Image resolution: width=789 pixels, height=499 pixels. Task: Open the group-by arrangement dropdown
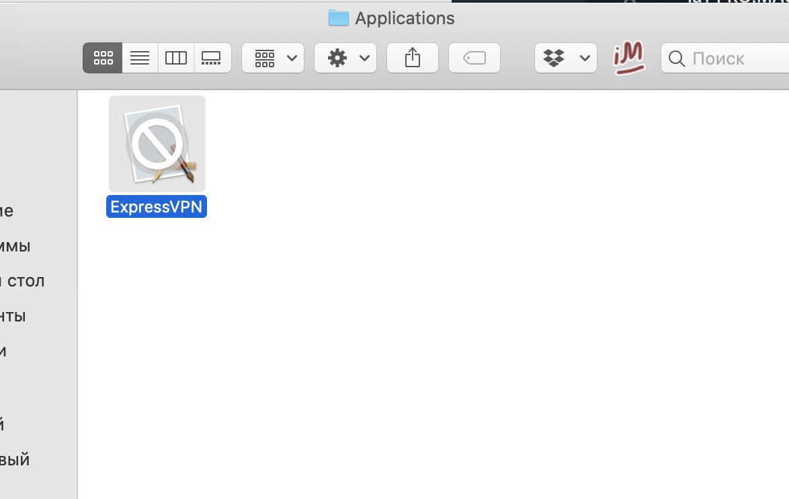tap(273, 58)
